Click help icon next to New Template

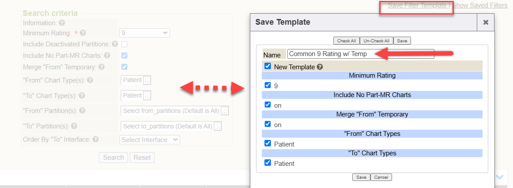click(x=320, y=67)
